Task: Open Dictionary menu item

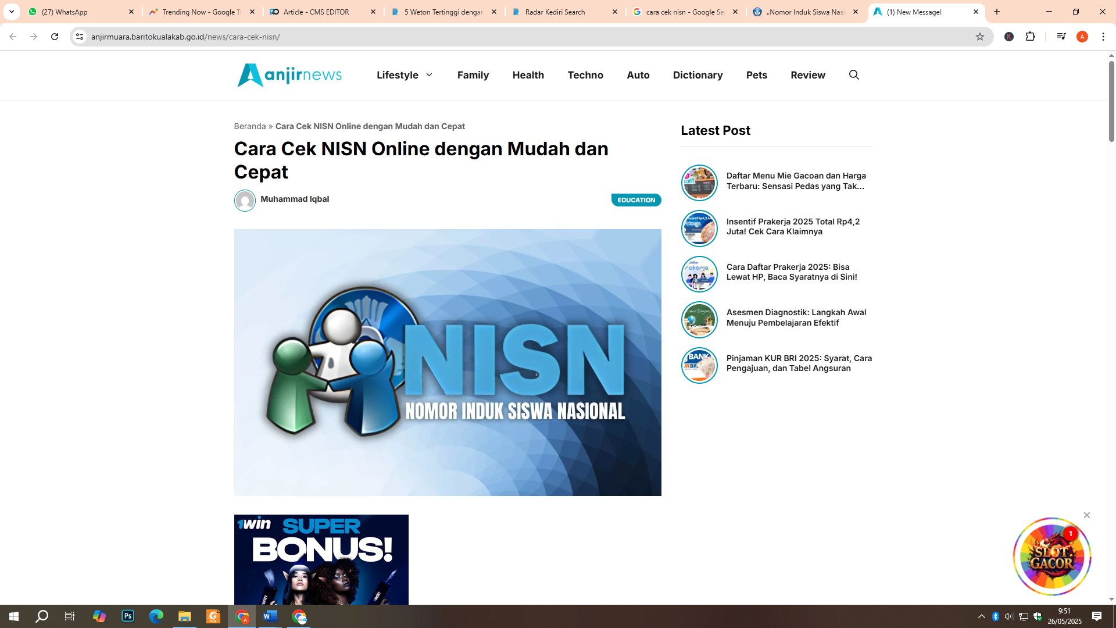Action: (698, 75)
